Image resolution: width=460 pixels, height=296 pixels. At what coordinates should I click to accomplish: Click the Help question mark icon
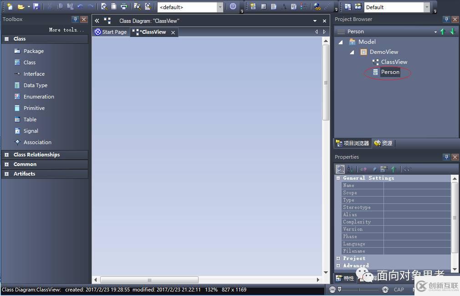point(233,6)
